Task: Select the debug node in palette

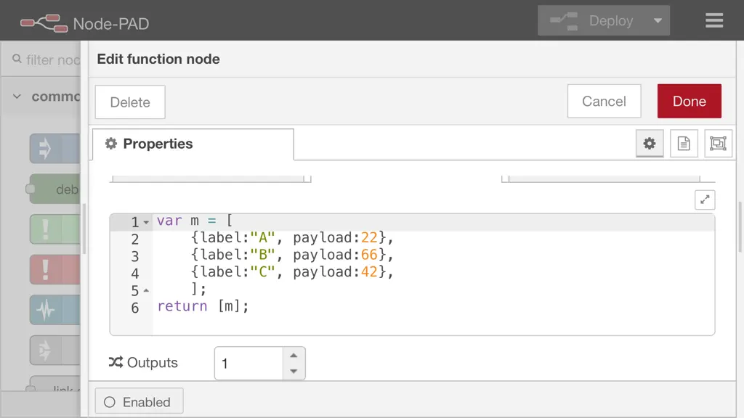Action: [54, 189]
